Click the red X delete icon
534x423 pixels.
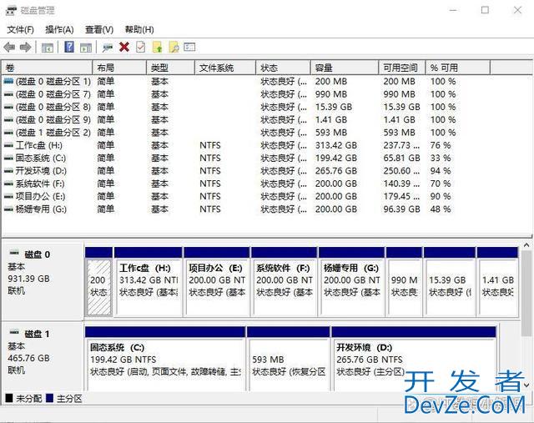(x=124, y=47)
